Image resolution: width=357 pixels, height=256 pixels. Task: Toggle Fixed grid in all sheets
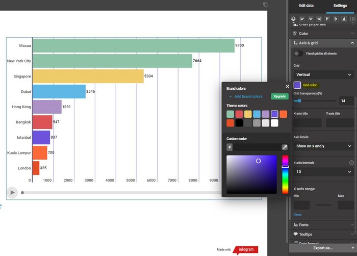pyautogui.click(x=298, y=54)
